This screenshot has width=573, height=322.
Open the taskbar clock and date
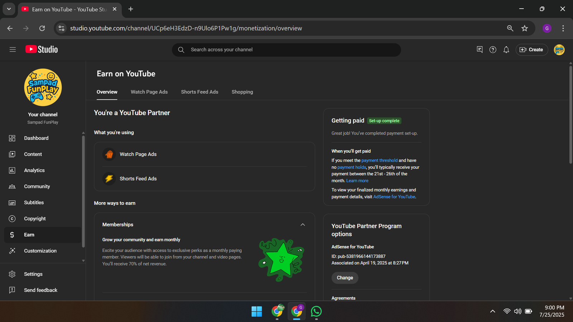tap(552, 311)
